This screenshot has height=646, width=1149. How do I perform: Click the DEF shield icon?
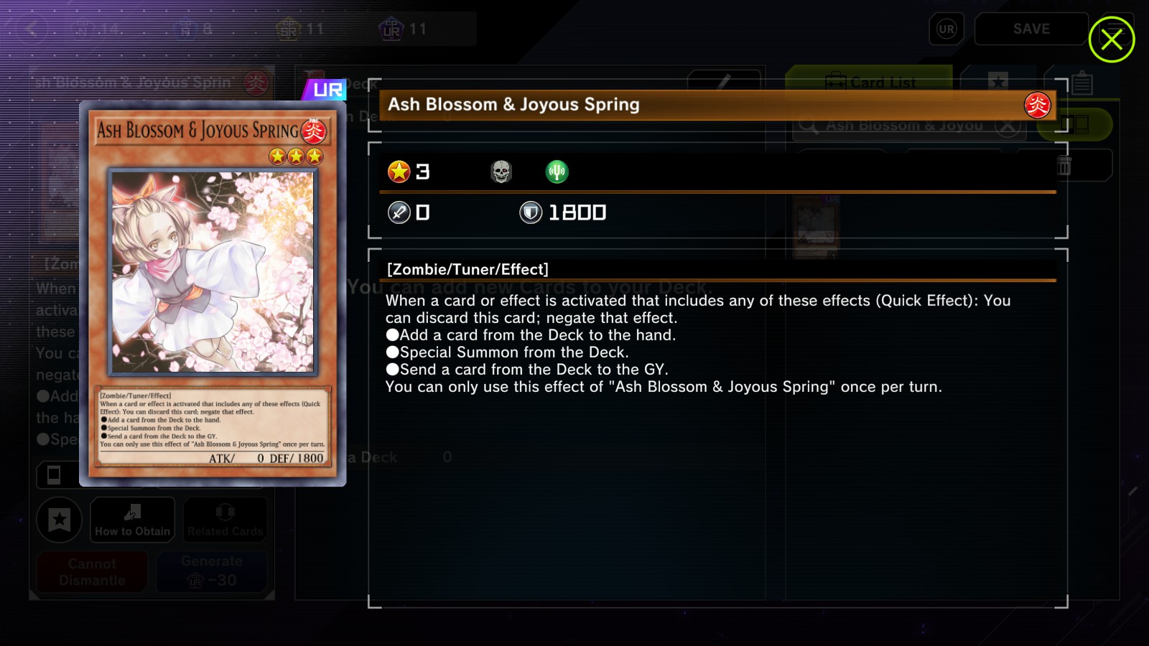531,212
